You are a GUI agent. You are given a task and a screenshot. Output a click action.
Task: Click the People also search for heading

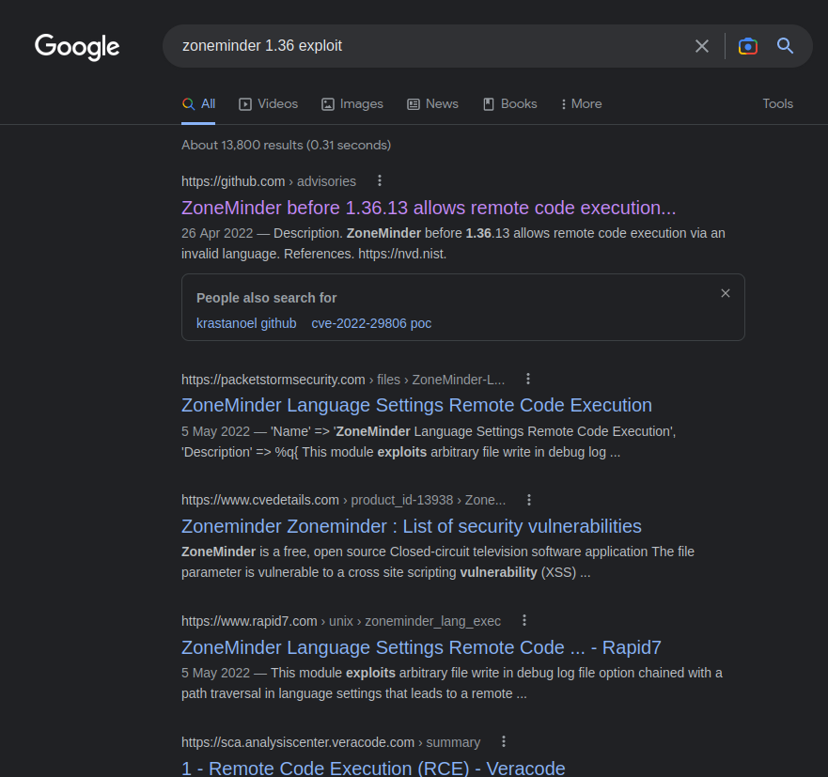click(267, 298)
